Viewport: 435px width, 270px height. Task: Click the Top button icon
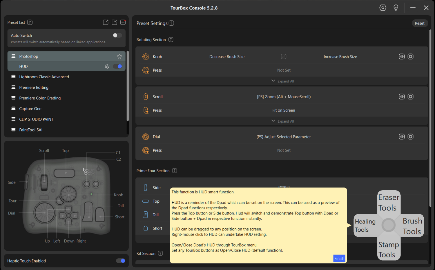[146, 201]
